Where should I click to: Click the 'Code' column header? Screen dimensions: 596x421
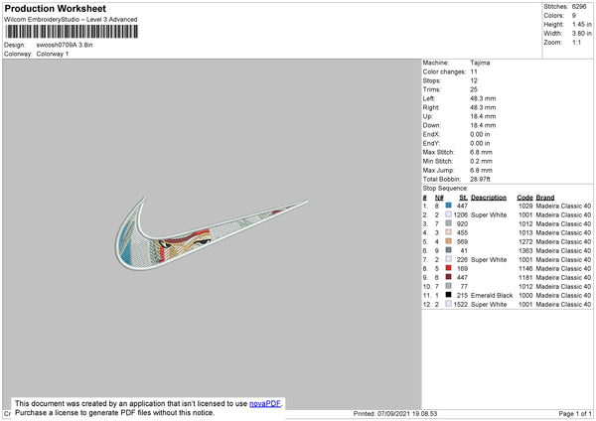[524, 198]
